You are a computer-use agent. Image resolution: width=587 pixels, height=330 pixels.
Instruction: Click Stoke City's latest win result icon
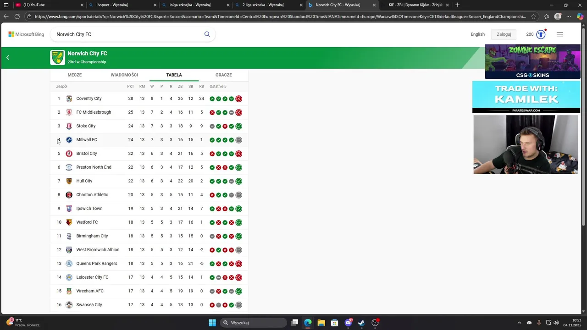pos(239,126)
